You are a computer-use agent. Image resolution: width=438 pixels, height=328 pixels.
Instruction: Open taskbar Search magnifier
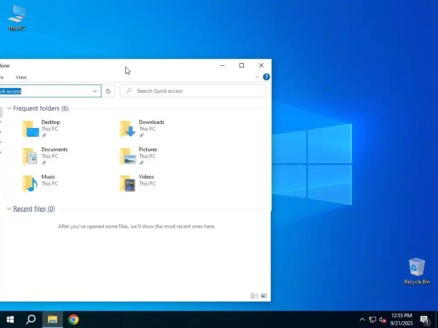tap(31, 319)
